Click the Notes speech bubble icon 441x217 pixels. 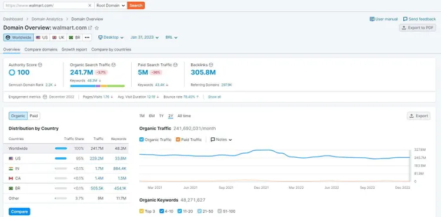click(x=213, y=140)
